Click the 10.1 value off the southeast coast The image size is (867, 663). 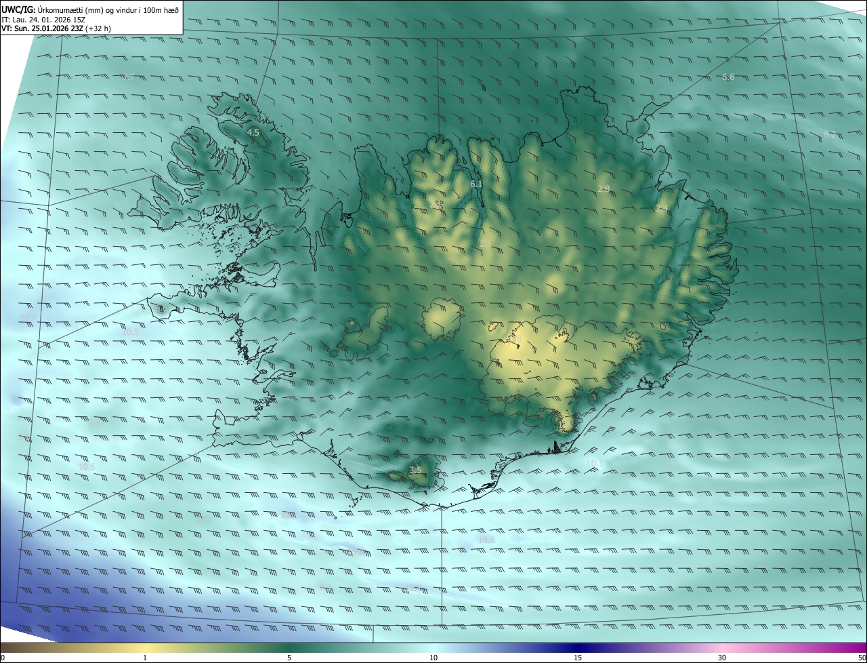click(595, 464)
